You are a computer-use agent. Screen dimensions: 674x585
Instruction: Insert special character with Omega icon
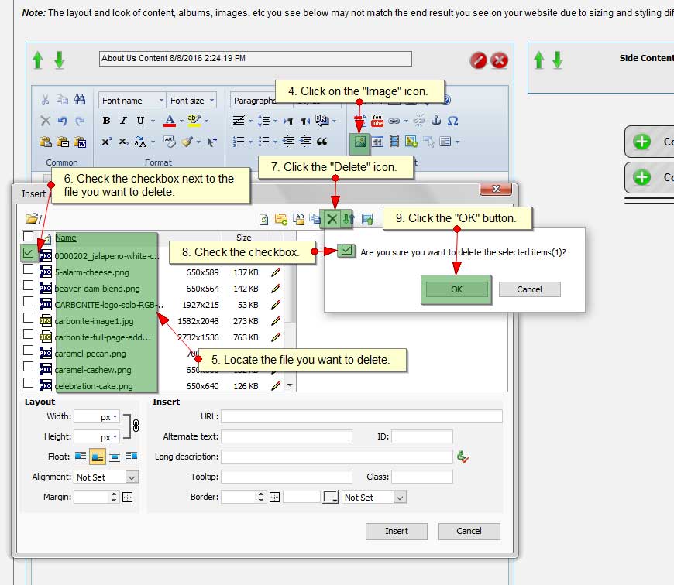coord(453,121)
